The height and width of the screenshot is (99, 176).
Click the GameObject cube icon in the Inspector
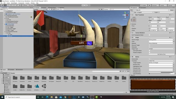click(131, 10)
